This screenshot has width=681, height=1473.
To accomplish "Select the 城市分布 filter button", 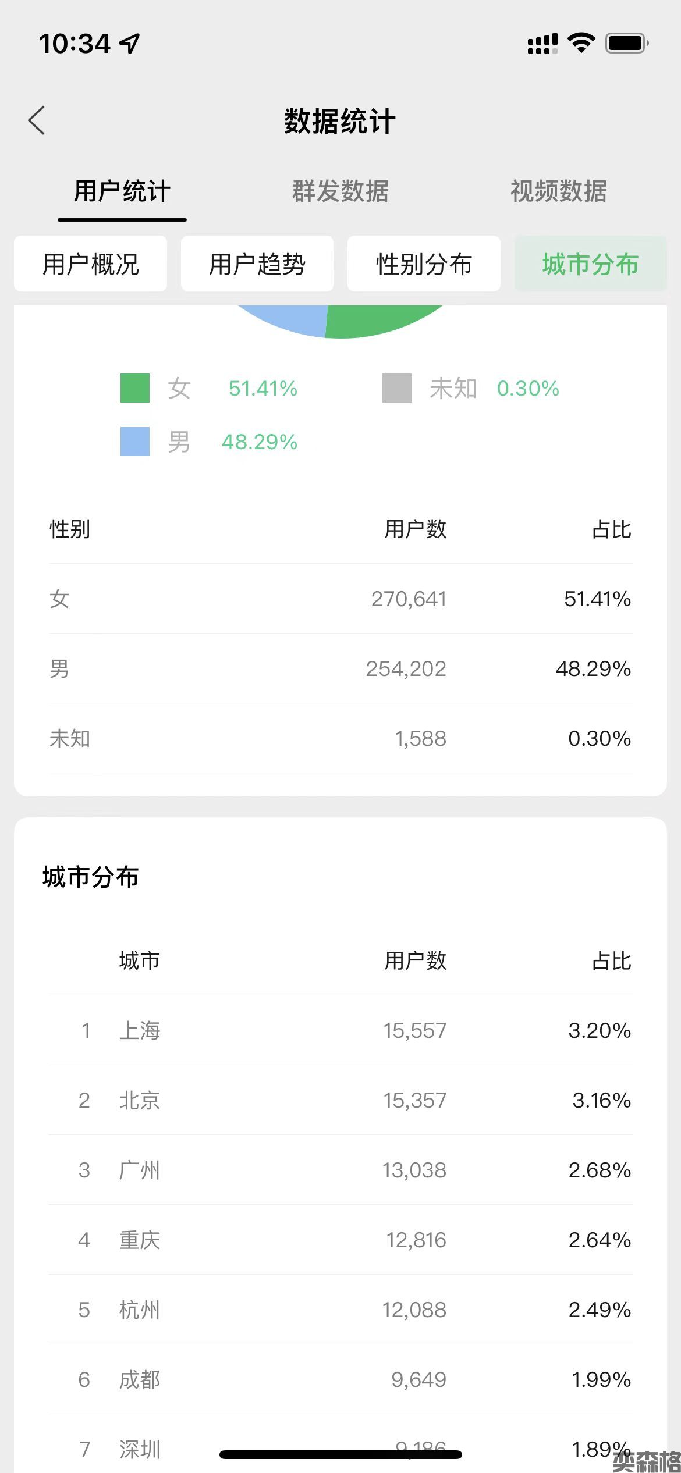I will (590, 264).
